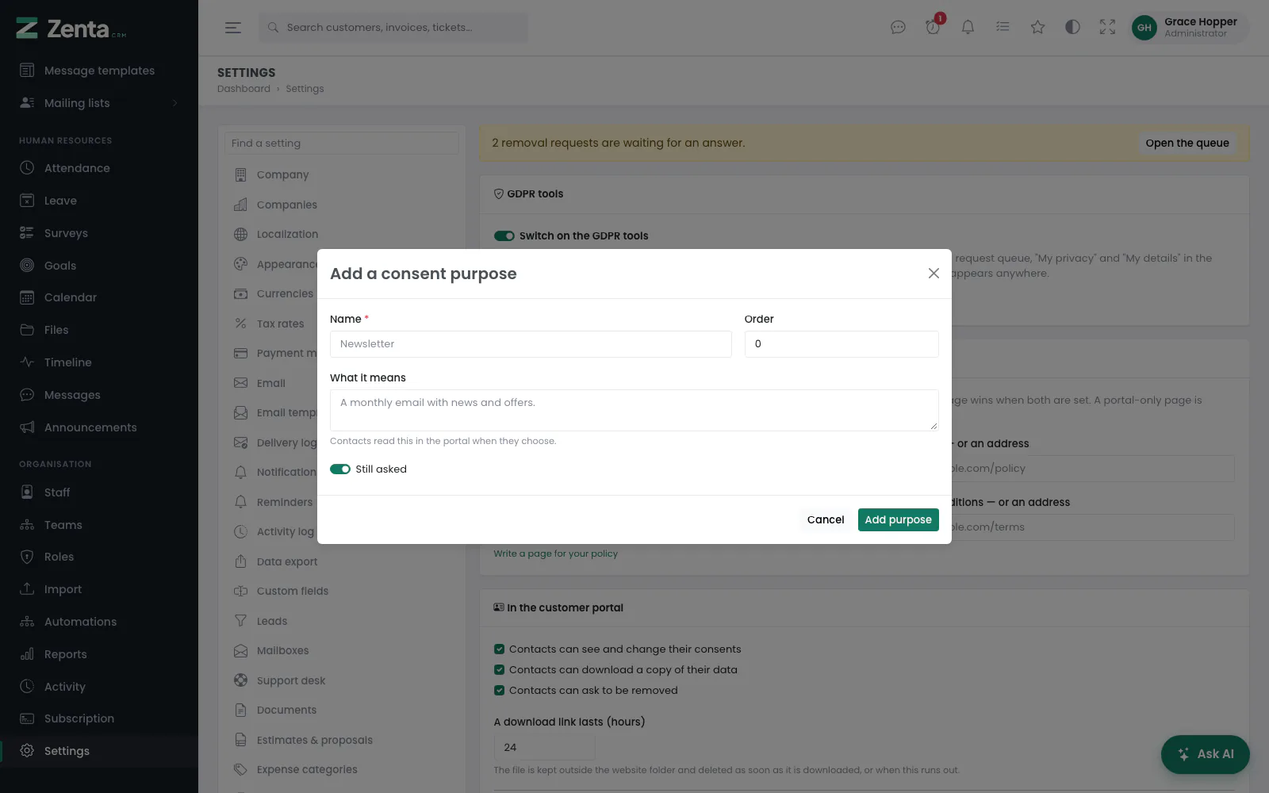Uncheck Contacts can ask to be removed
This screenshot has width=1269, height=793.
click(499, 691)
